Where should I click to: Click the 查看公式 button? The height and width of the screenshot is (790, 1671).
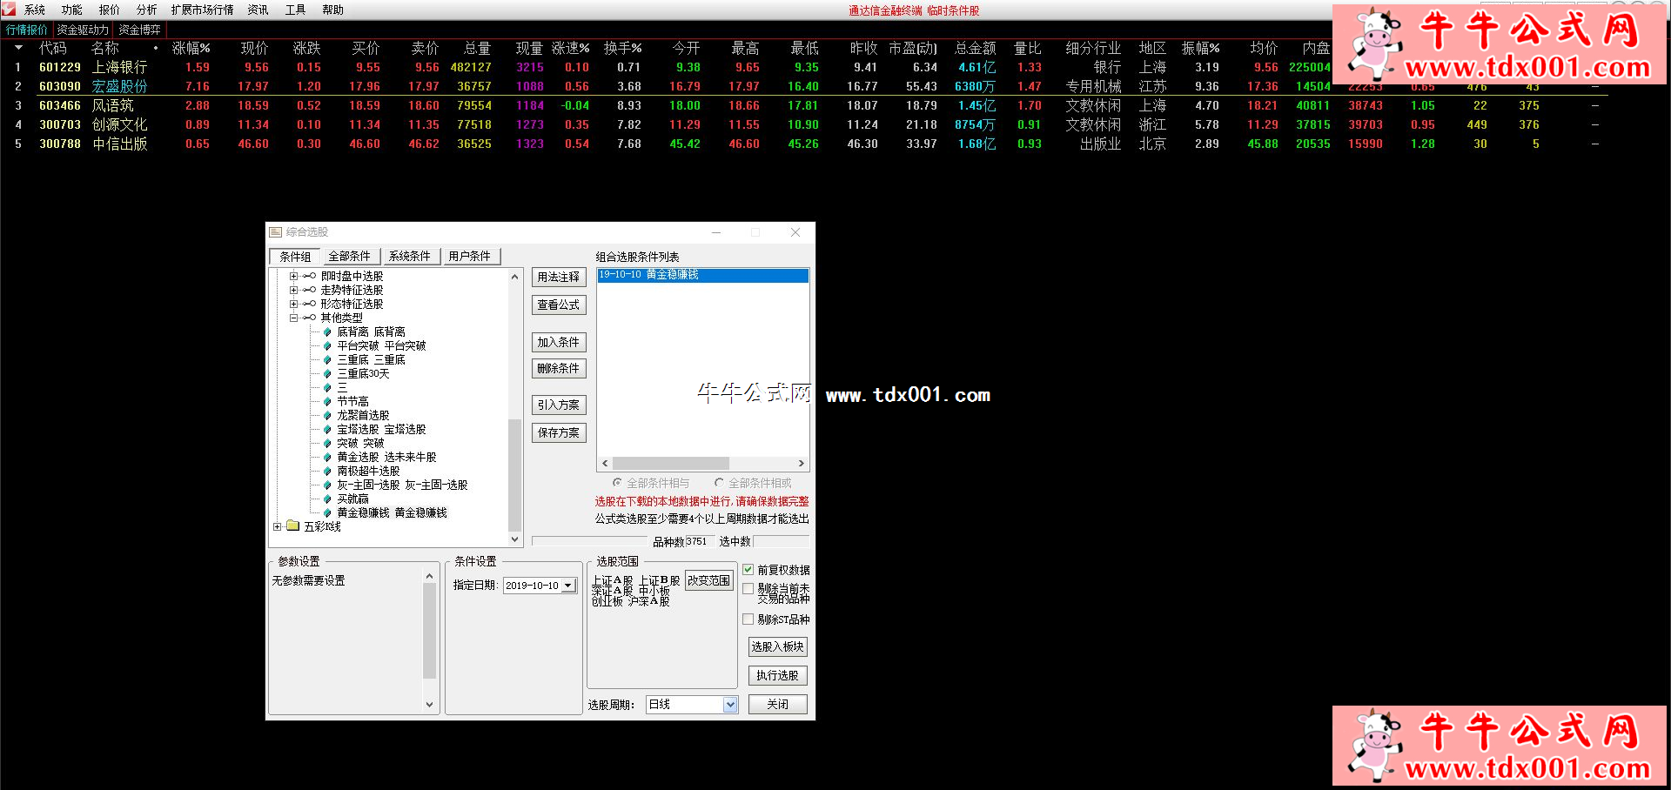pos(559,305)
